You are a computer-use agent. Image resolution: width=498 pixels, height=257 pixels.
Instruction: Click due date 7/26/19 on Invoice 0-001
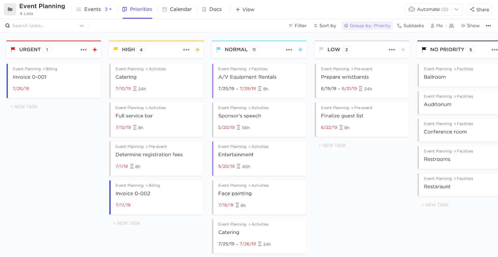[x=21, y=89]
